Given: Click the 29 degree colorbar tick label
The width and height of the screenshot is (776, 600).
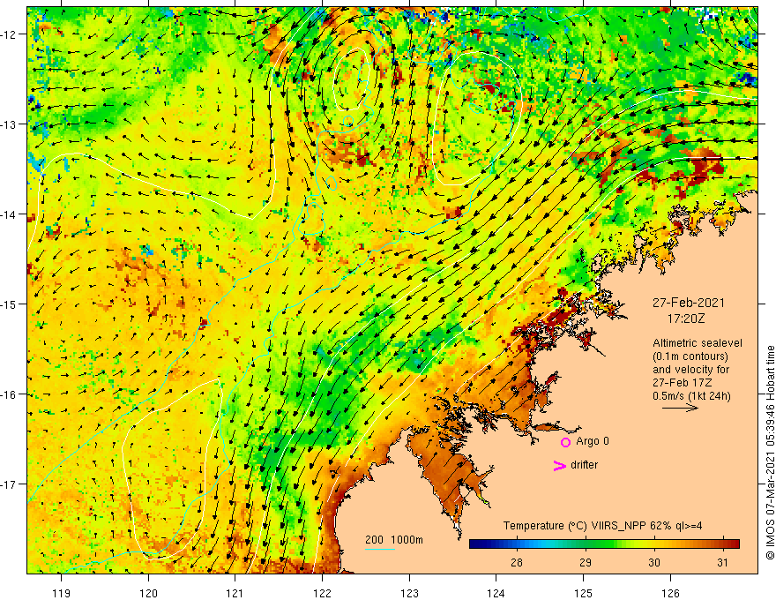Looking at the screenshot, I should pyautogui.click(x=586, y=562).
